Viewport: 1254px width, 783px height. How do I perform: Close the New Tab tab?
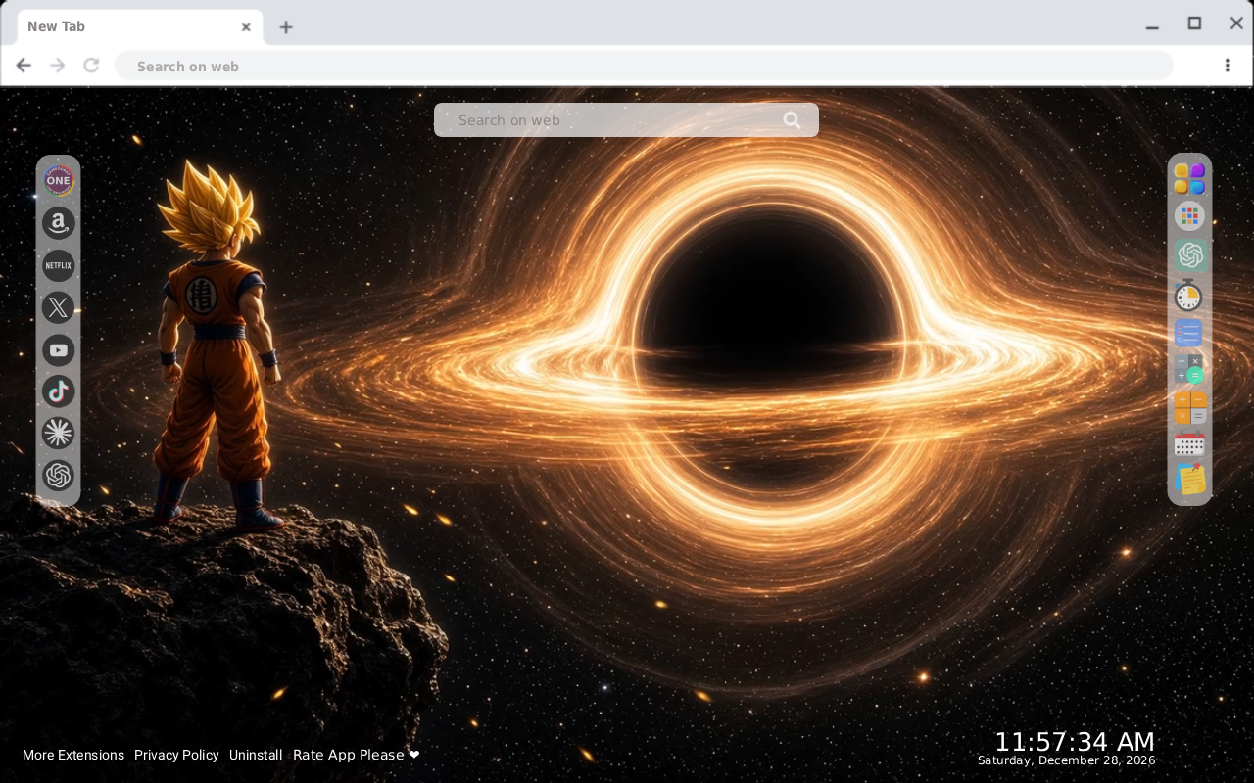246,27
